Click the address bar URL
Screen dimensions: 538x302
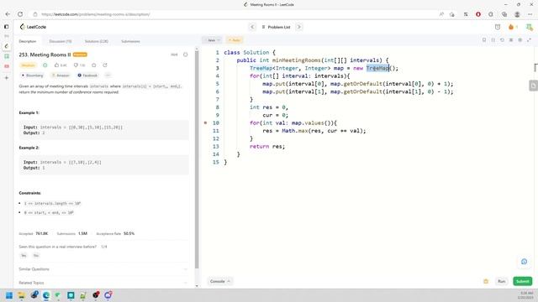(x=95, y=14)
